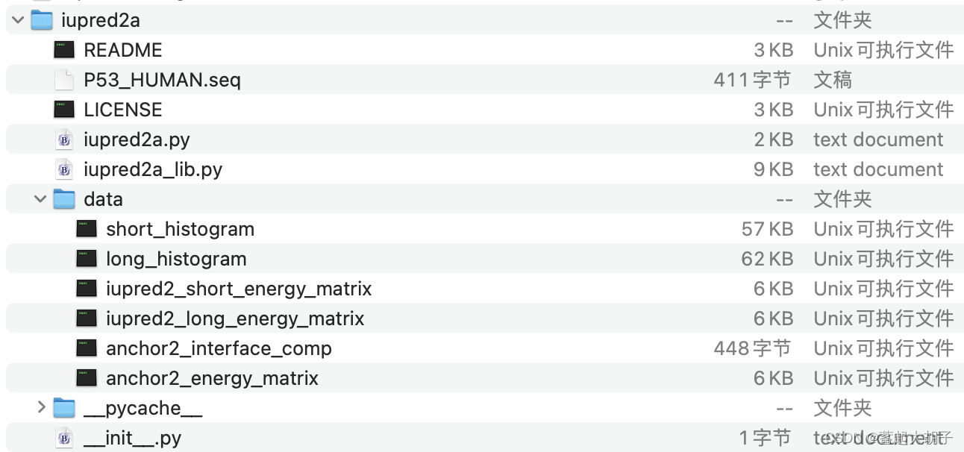Screen dimensions: 964x452
Task: Click the Python icon next to iupred2a.py
Action: (63, 139)
